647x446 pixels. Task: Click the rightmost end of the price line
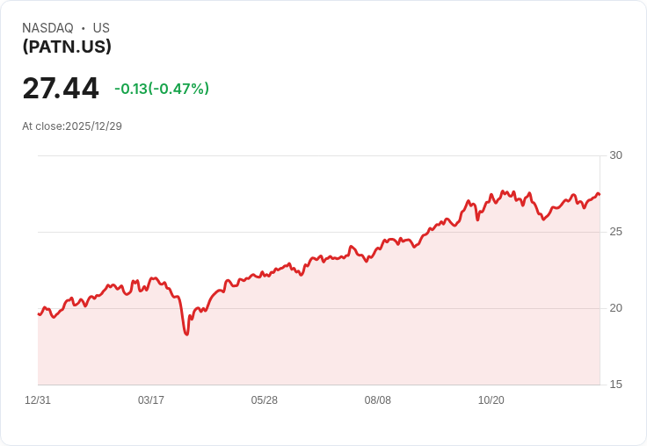pos(599,194)
